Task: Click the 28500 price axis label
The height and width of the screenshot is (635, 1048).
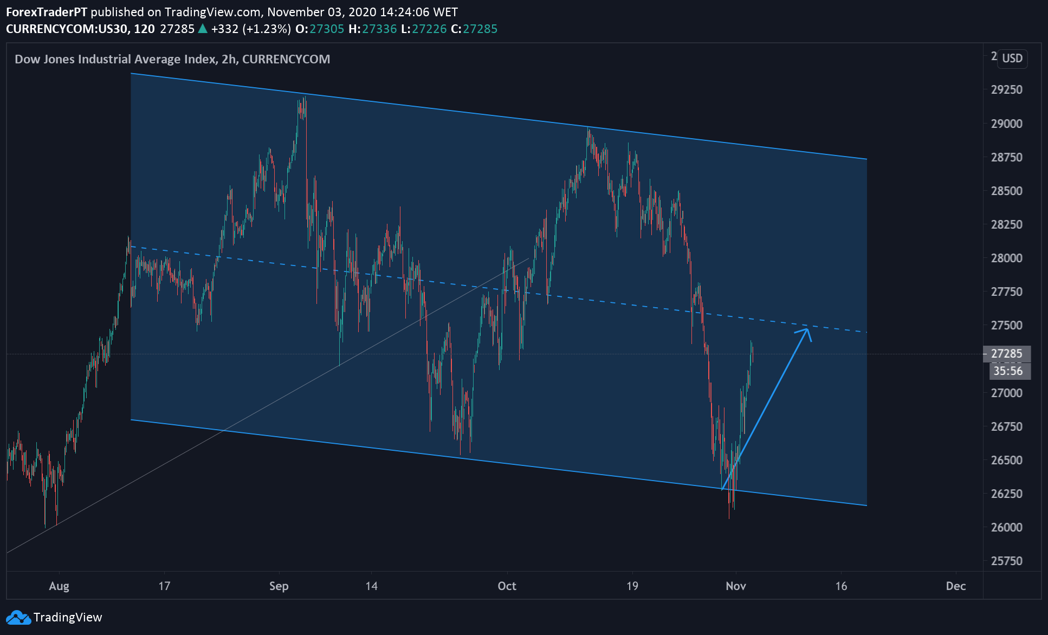Action: [1006, 191]
